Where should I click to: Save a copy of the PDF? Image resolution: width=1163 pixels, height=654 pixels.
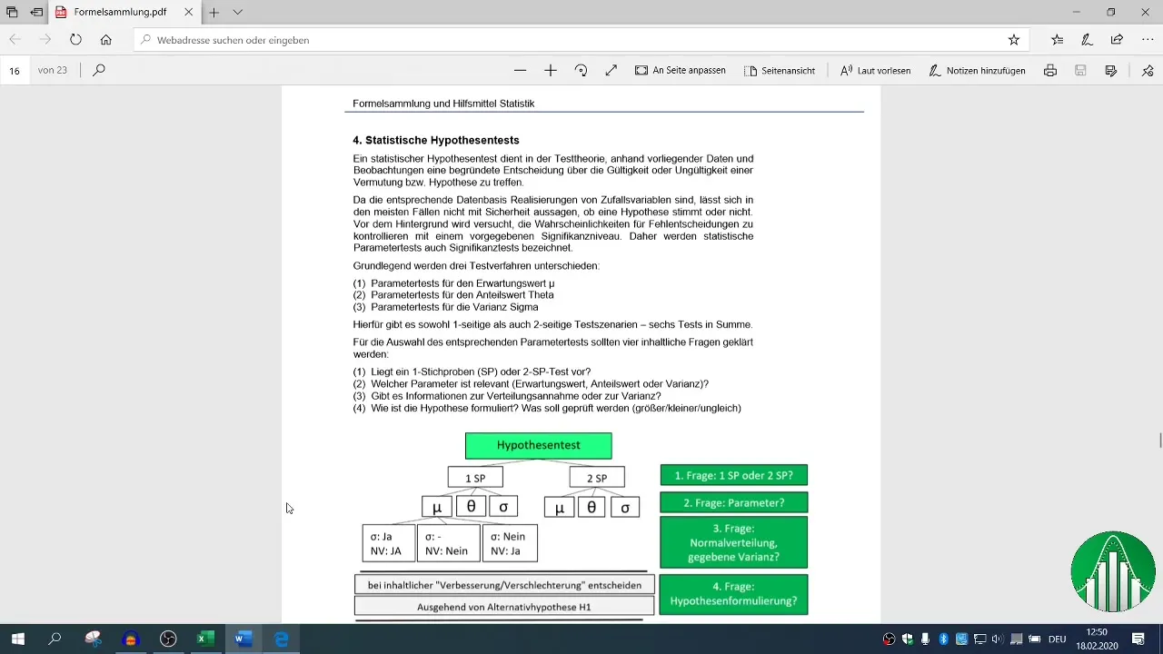[x=1110, y=70]
